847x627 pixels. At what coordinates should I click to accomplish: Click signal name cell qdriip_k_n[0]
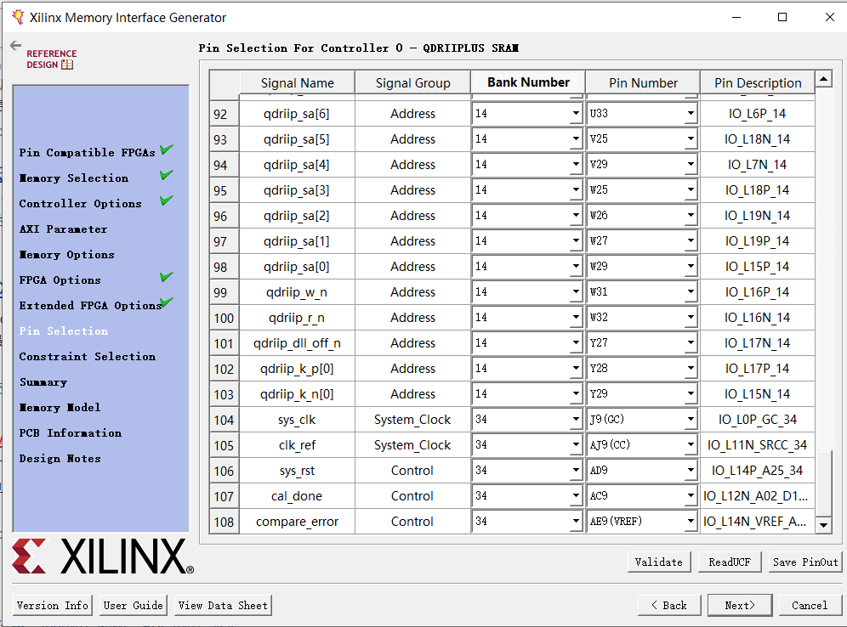pyautogui.click(x=297, y=394)
